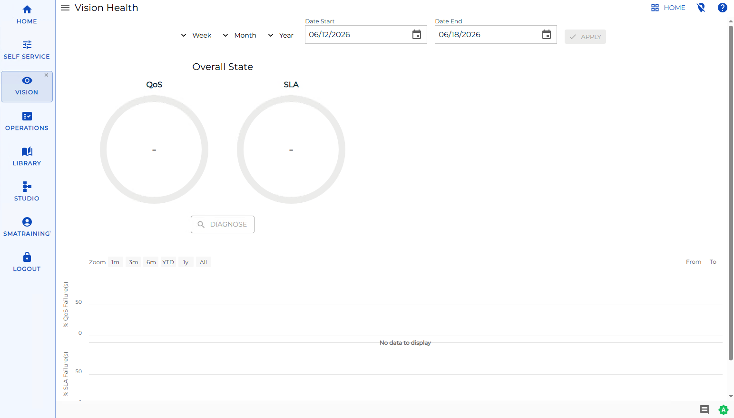Set chart zoom to YTD
The width and height of the screenshot is (734, 418).
tap(168, 262)
